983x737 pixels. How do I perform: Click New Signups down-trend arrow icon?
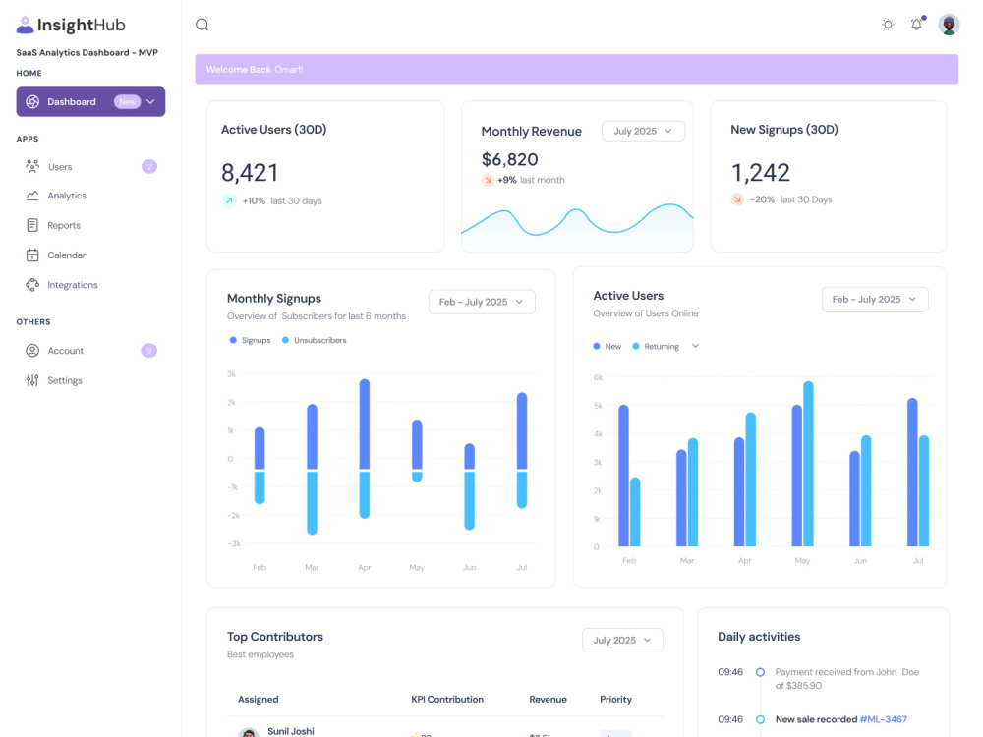pyautogui.click(x=737, y=199)
